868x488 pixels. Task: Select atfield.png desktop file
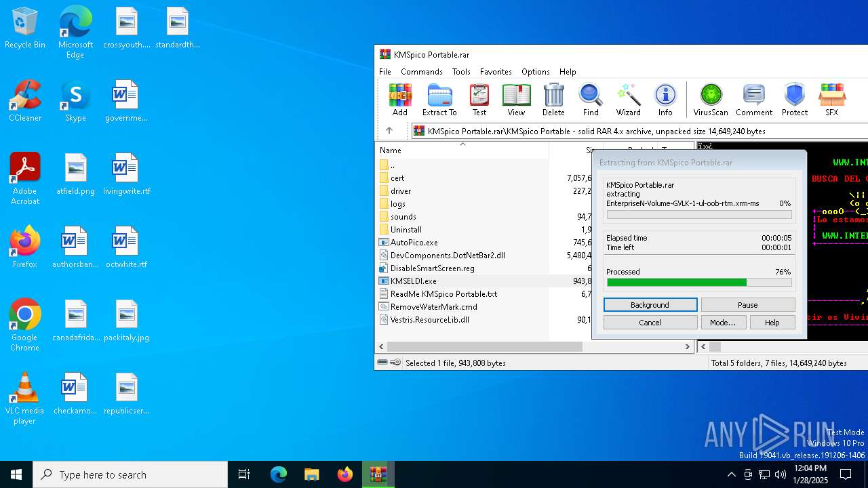[x=75, y=175]
